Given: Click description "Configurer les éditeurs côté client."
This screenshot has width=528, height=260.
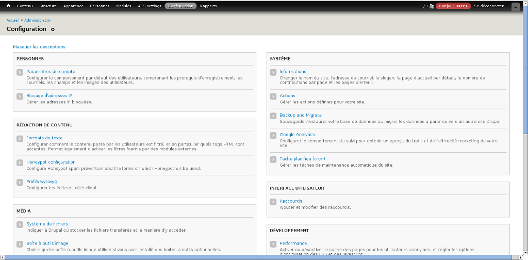Looking at the screenshot, I should click(62, 188).
